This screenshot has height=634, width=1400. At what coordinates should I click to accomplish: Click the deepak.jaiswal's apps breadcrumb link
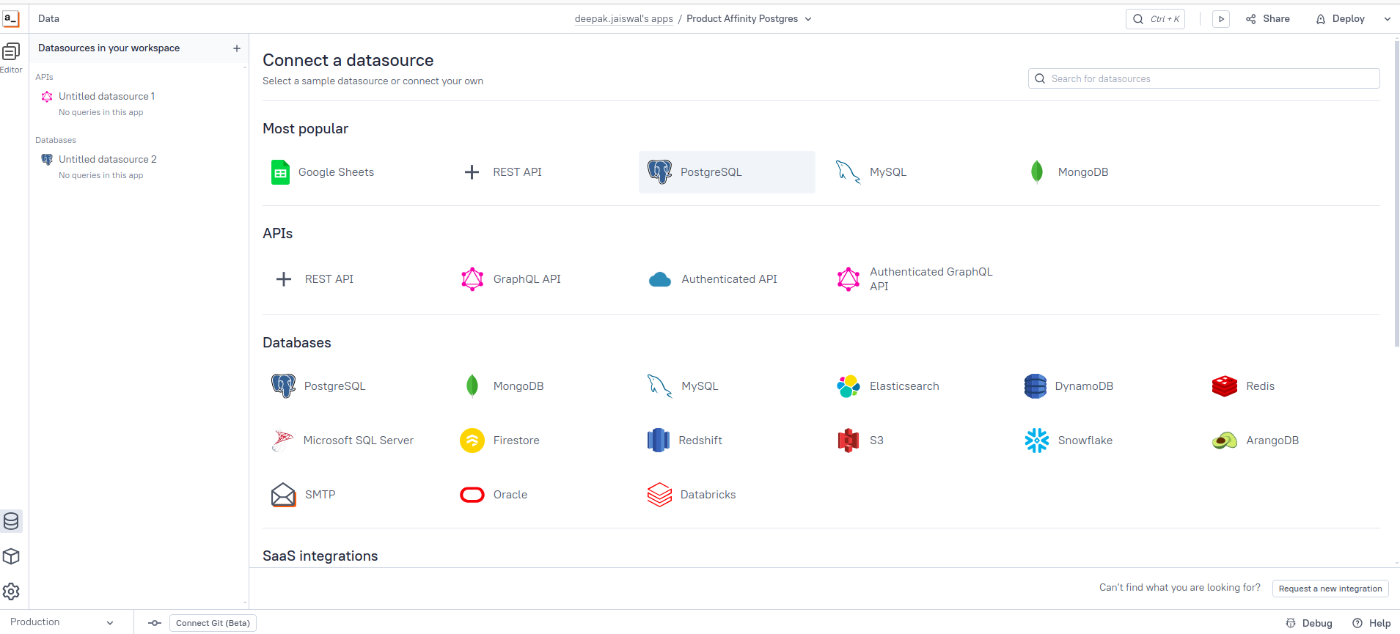623,19
